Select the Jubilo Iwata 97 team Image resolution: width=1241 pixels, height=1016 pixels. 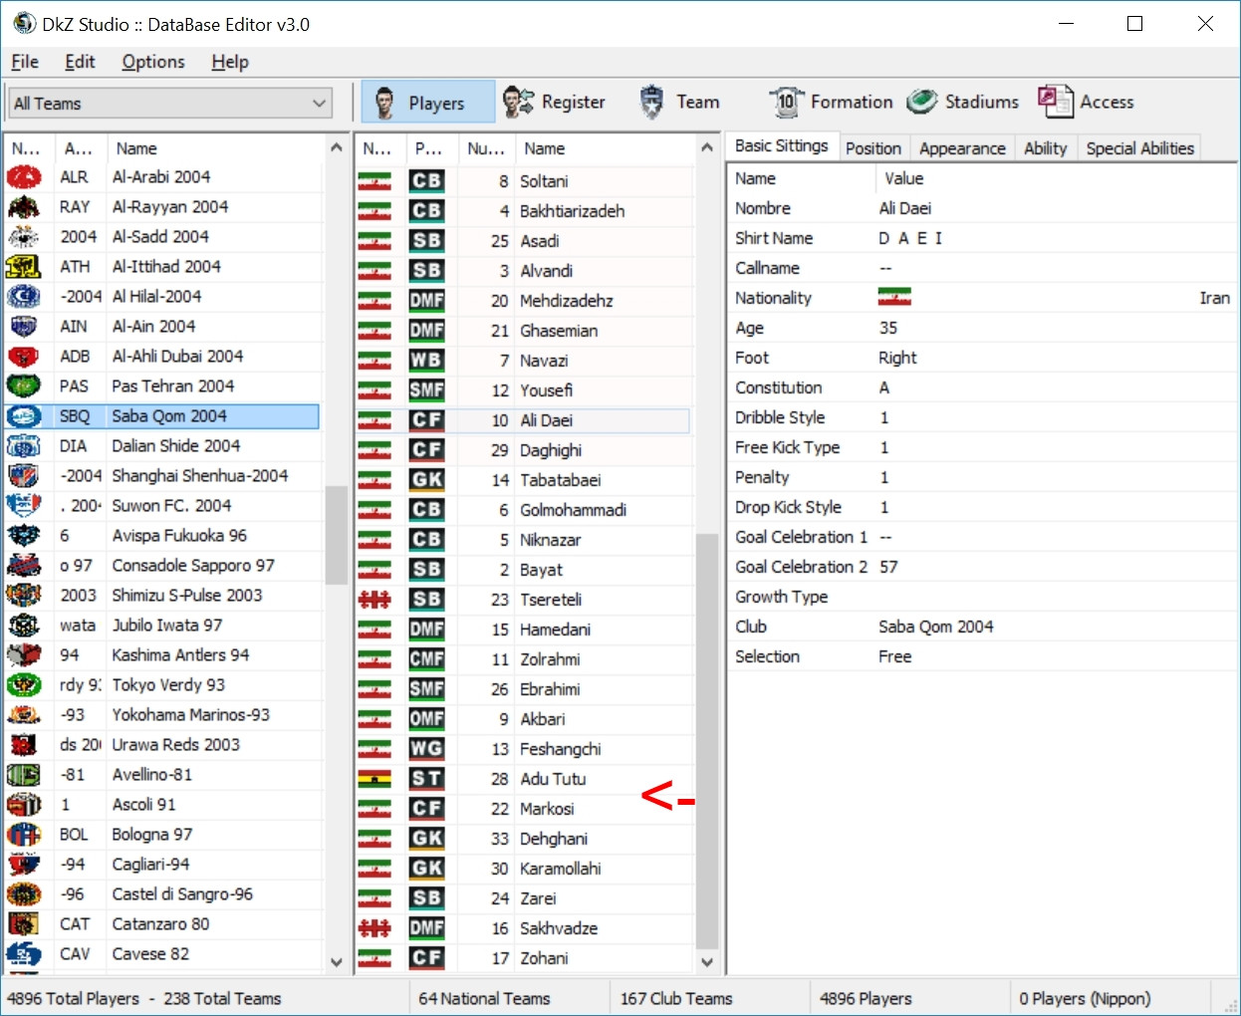[162, 626]
